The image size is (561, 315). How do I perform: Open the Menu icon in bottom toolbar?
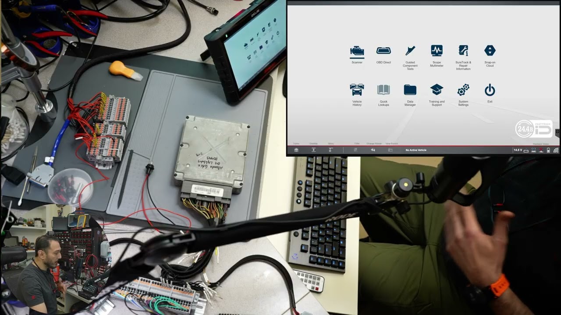point(330,150)
